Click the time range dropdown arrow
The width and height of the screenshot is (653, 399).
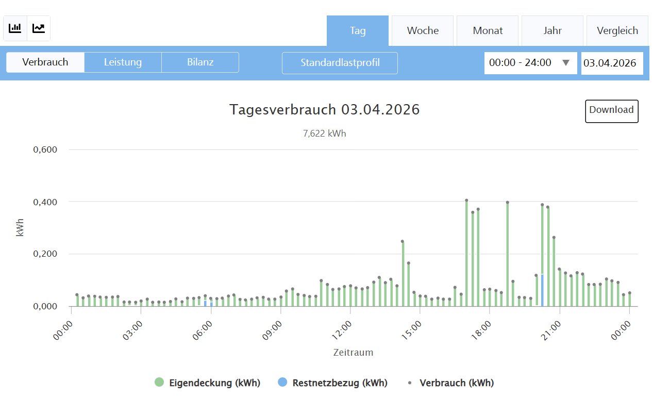coord(566,63)
